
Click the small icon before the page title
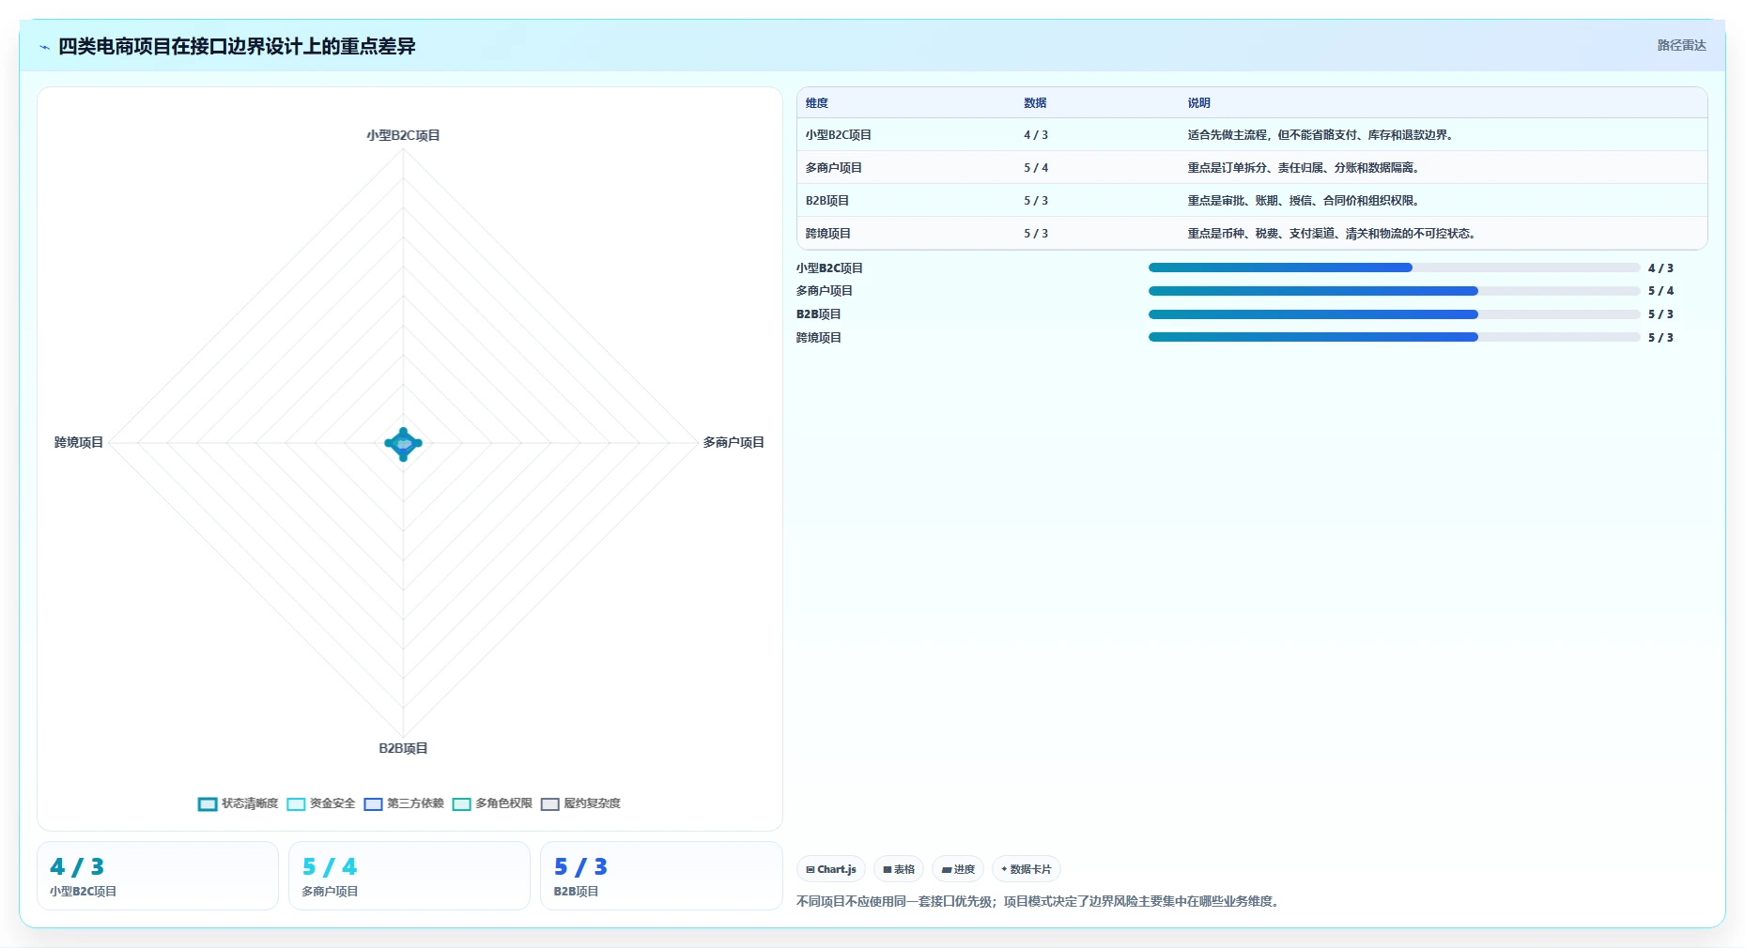point(44,47)
